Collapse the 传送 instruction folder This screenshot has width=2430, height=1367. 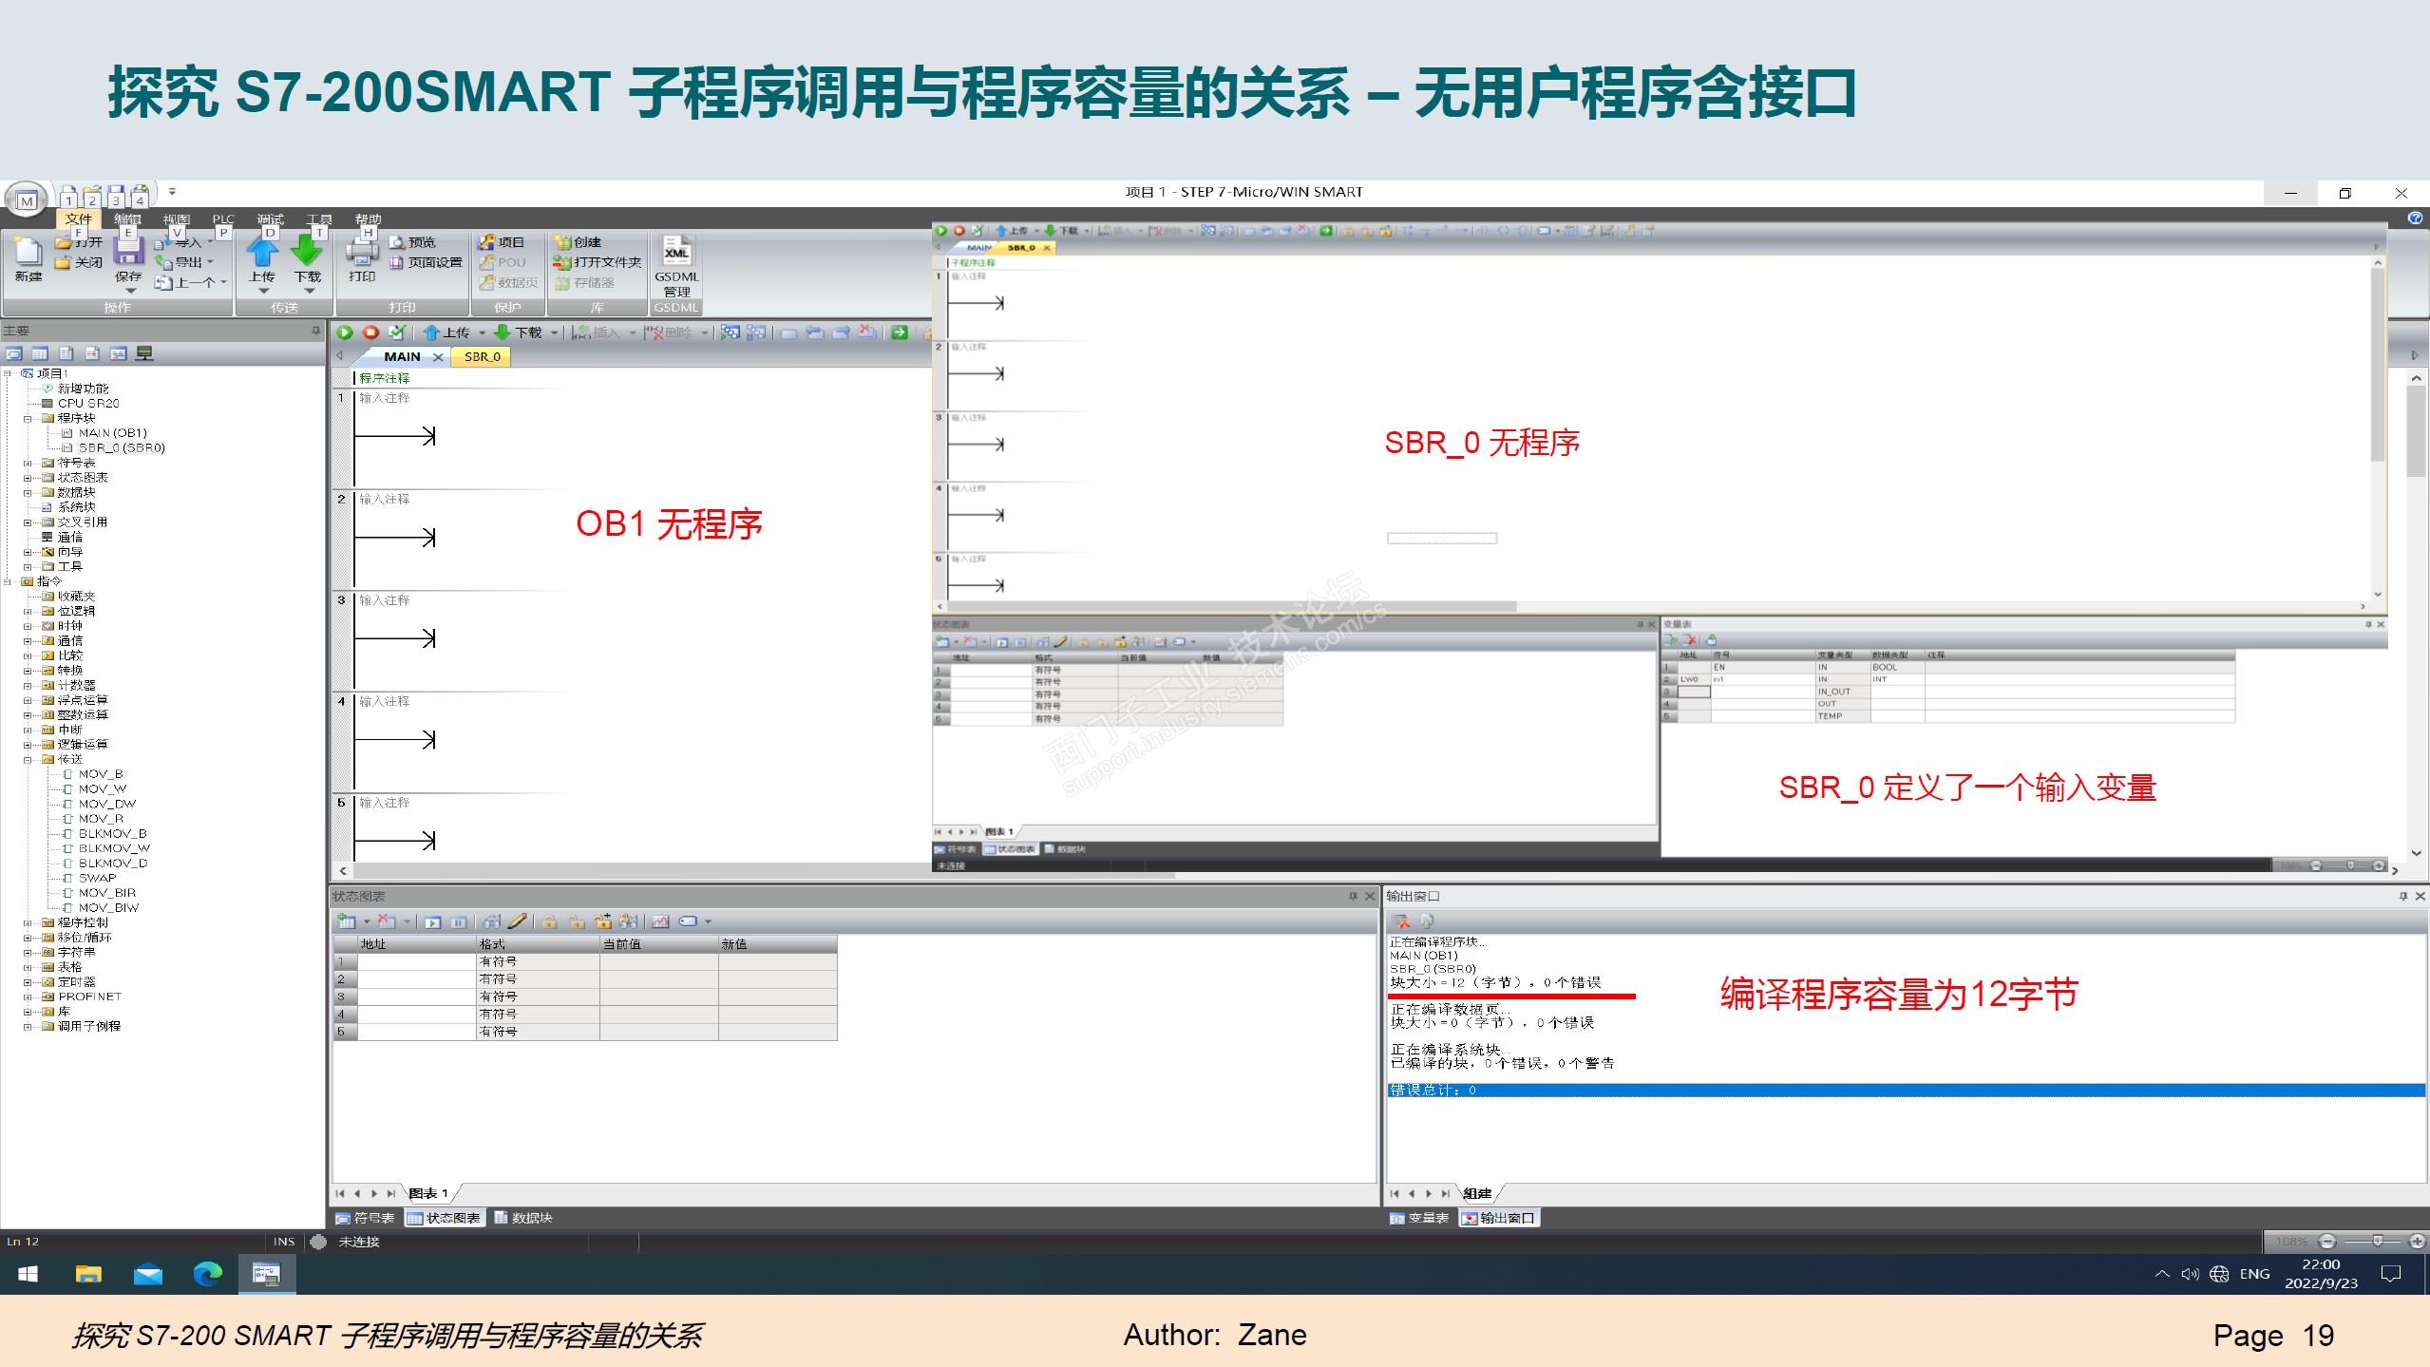point(28,759)
